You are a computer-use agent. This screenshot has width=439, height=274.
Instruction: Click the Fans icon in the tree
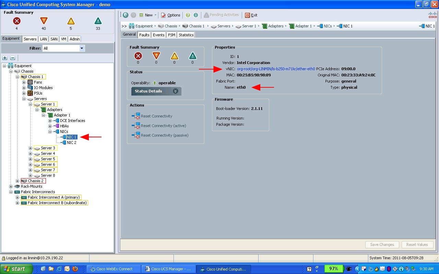tap(30, 82)
